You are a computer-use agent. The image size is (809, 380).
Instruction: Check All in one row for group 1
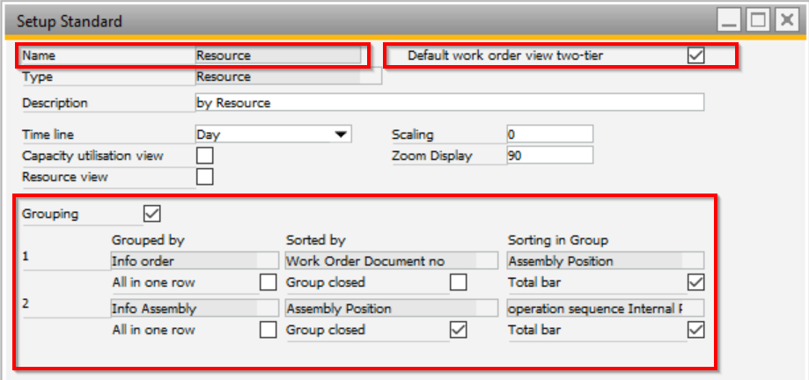(268, 282)
